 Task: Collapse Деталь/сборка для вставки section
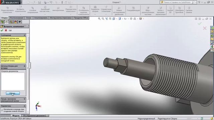tap(24, 66)
